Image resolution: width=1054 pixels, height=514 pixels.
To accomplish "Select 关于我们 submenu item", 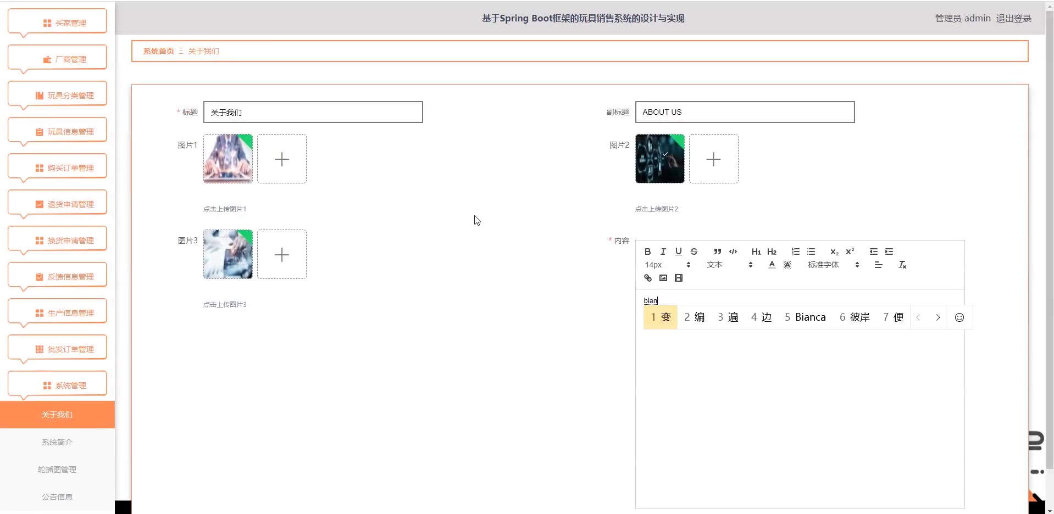I will (x=57, y=415).
